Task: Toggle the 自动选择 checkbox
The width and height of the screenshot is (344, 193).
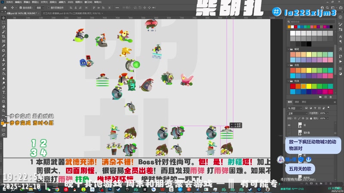Action: 21,8
